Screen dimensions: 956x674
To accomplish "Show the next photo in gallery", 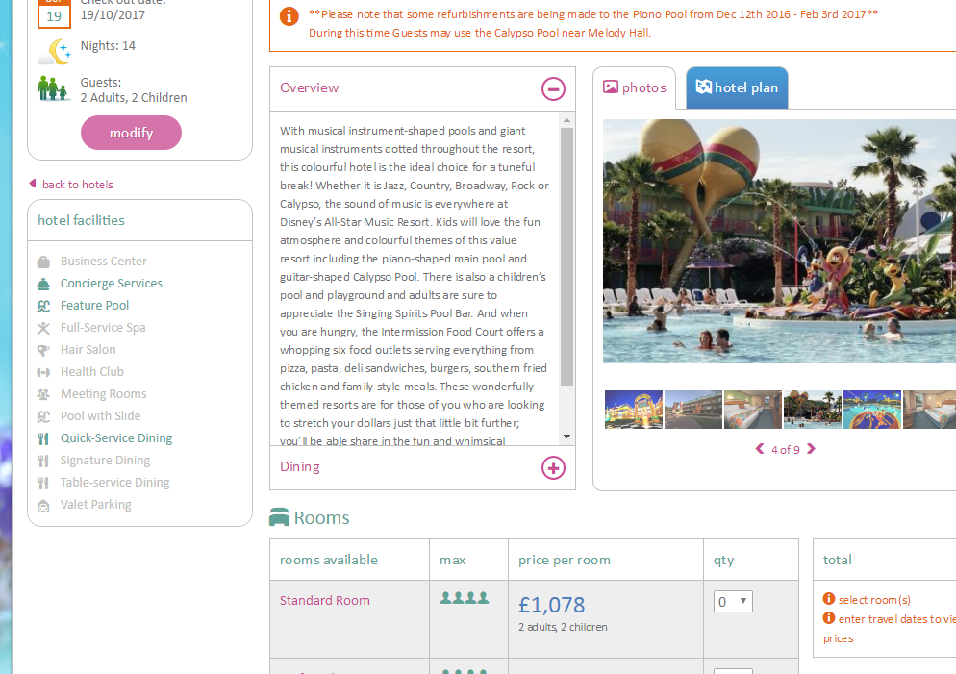I will [811, 449].
